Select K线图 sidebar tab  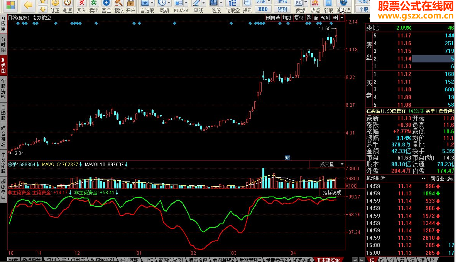click(x=3, y=65)
